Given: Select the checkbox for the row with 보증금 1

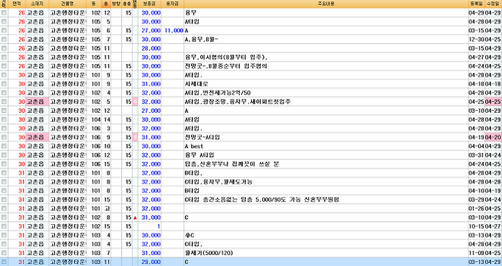Looking at the screenshot, I should [4, 226].
